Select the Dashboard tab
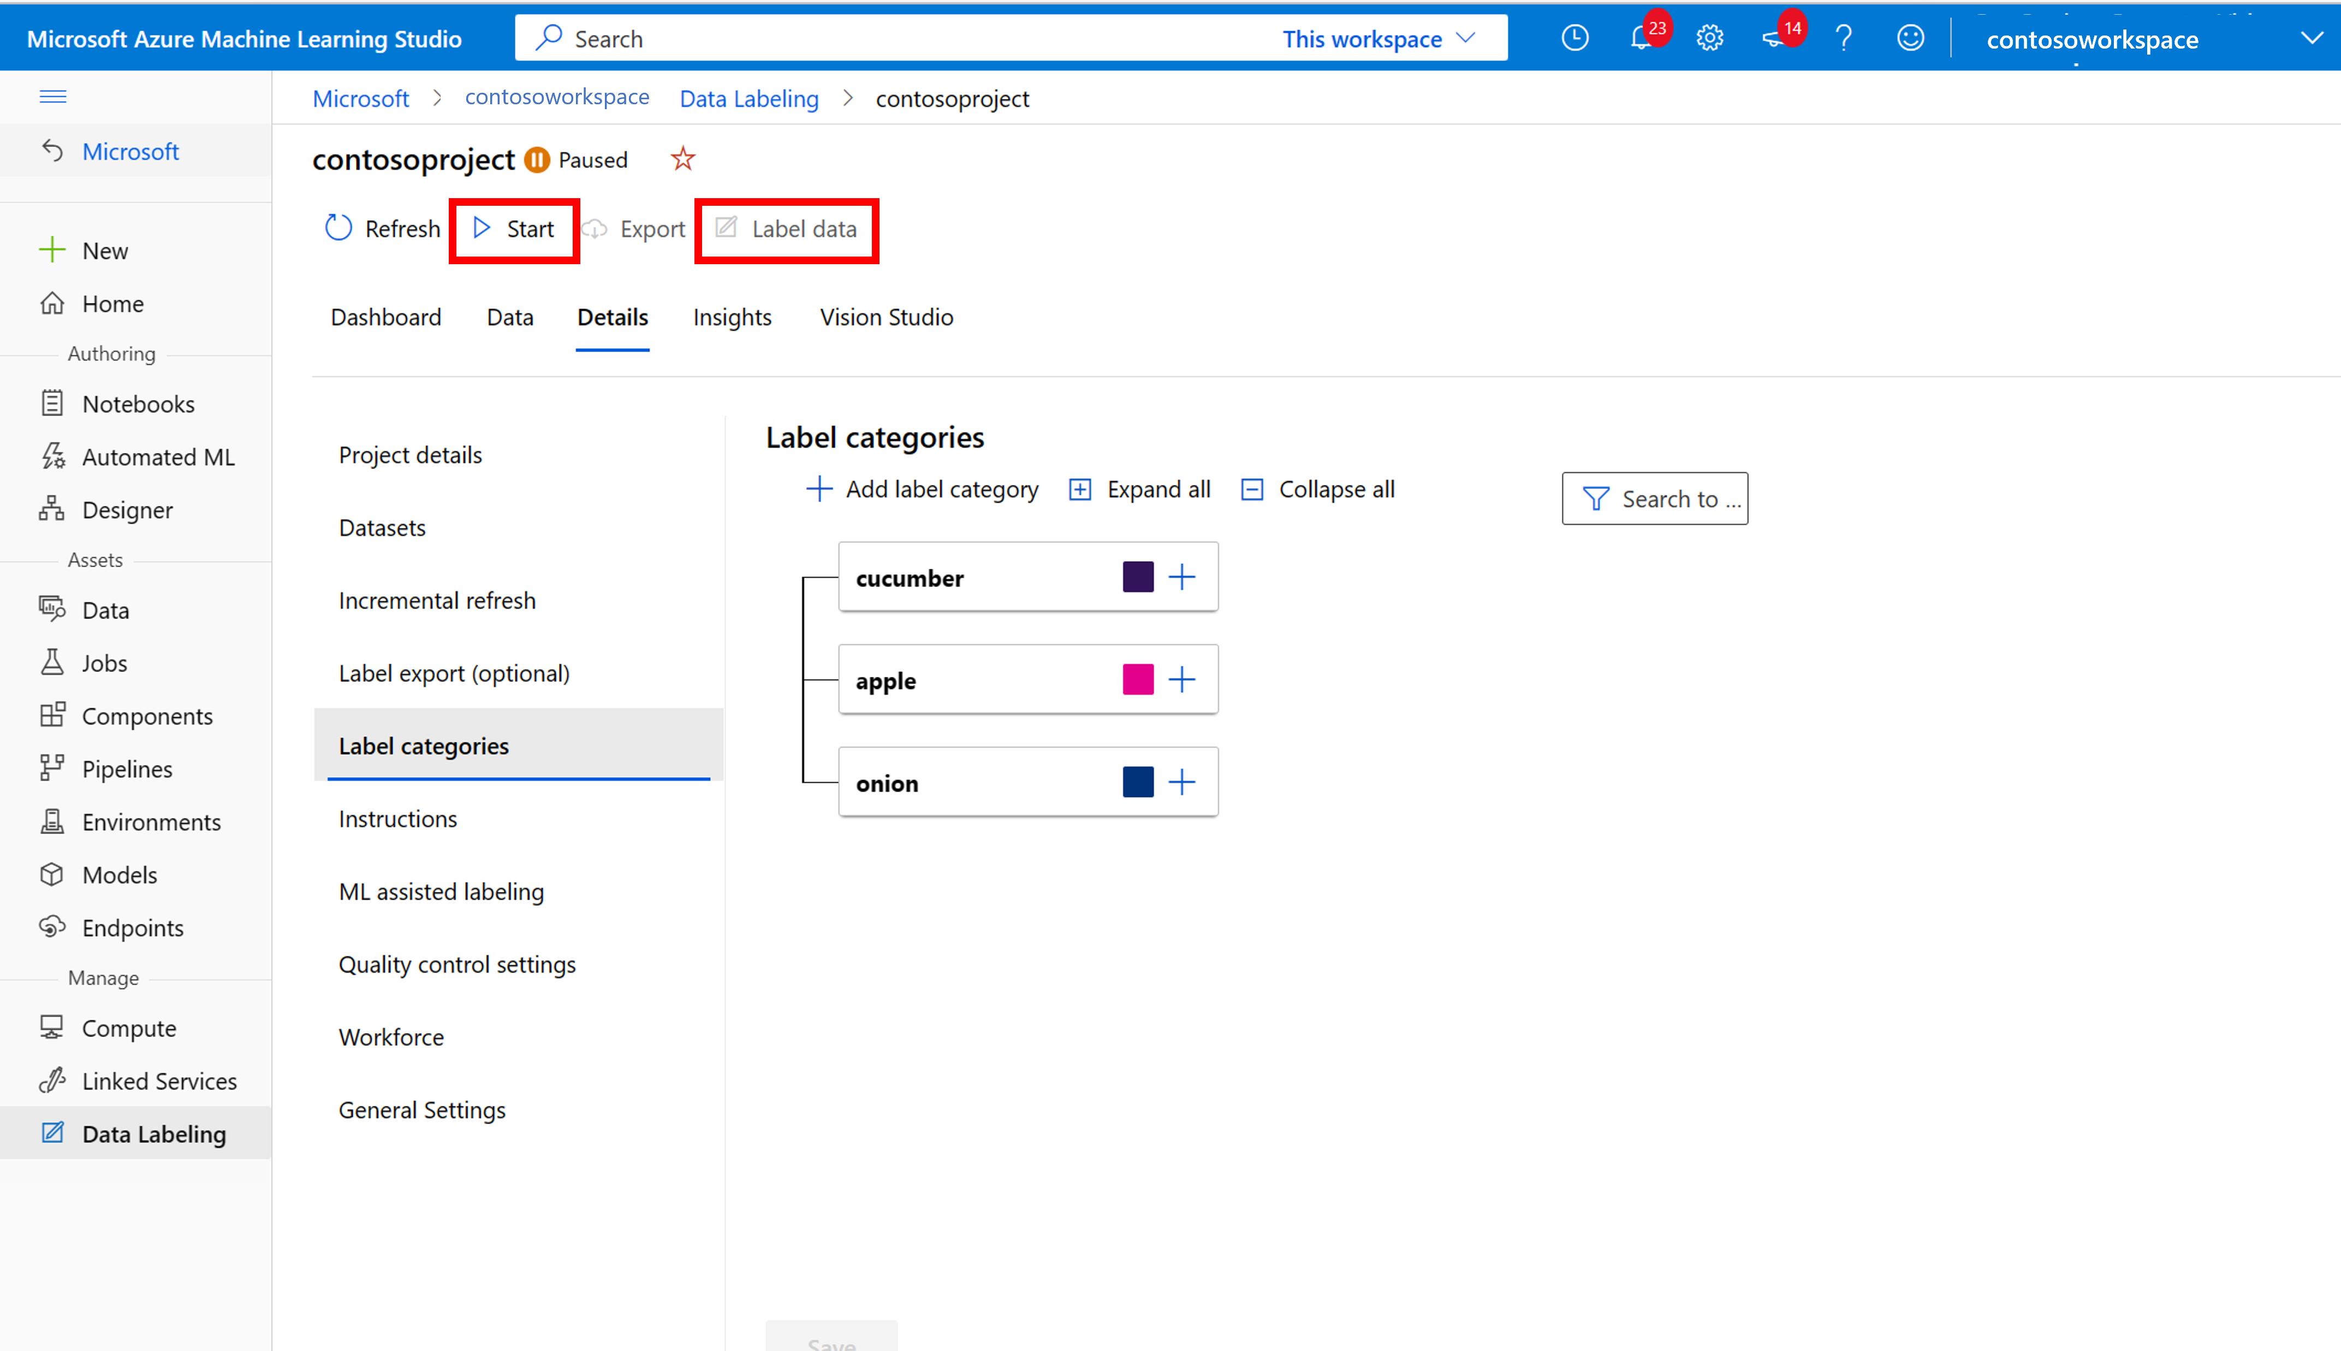This screenshot has height=1351, width=2341. 386,316
